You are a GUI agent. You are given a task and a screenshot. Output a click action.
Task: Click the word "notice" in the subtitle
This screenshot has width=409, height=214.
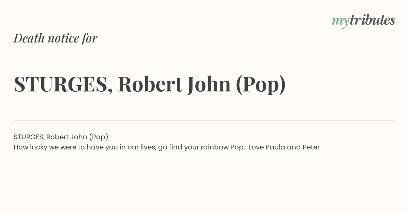point(63,38)
